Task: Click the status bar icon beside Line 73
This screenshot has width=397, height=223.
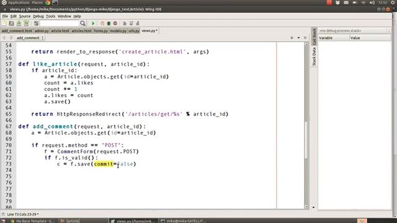Action: (x=3, y=214)
